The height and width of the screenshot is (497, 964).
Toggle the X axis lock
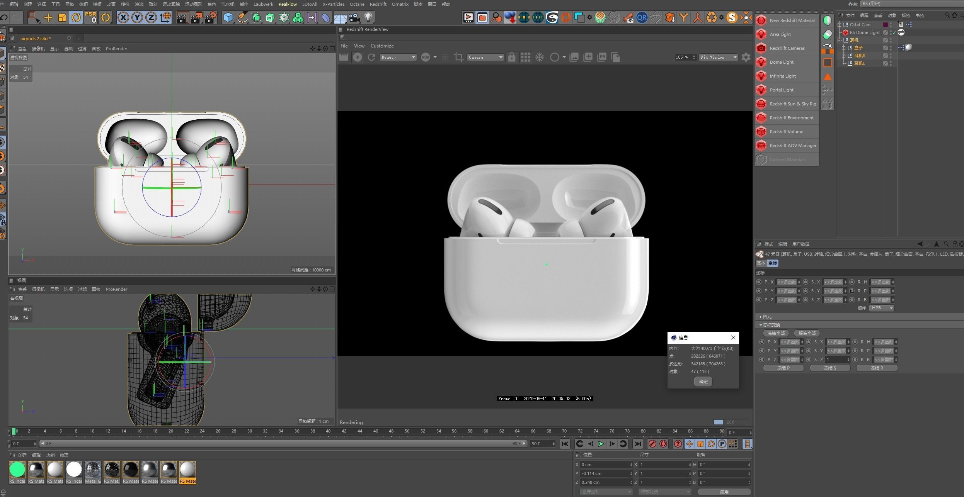coord(123,17)
